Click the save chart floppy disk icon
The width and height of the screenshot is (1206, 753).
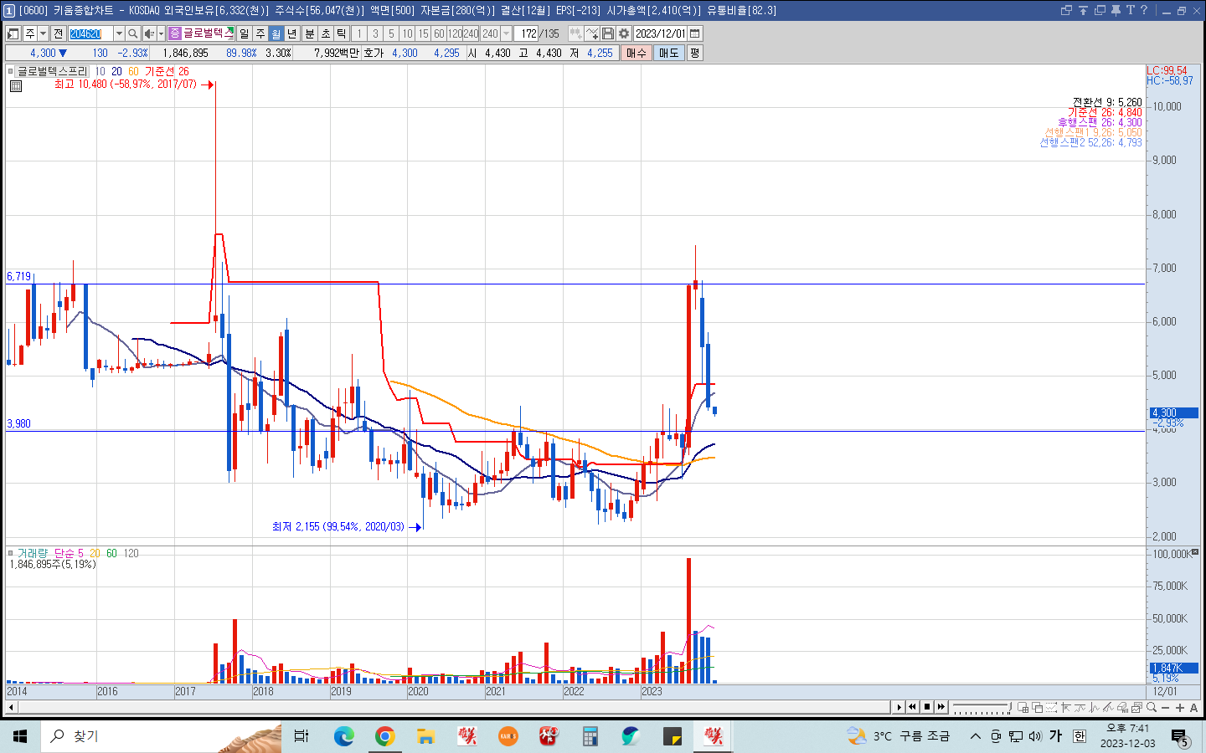point(608,33)
